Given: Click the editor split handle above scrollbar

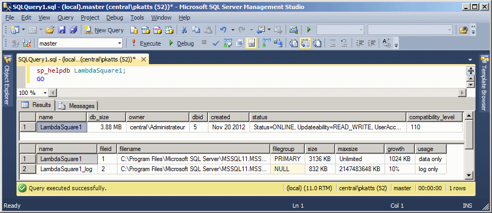Looking at the screenshot, I should (x=471, y=70).
